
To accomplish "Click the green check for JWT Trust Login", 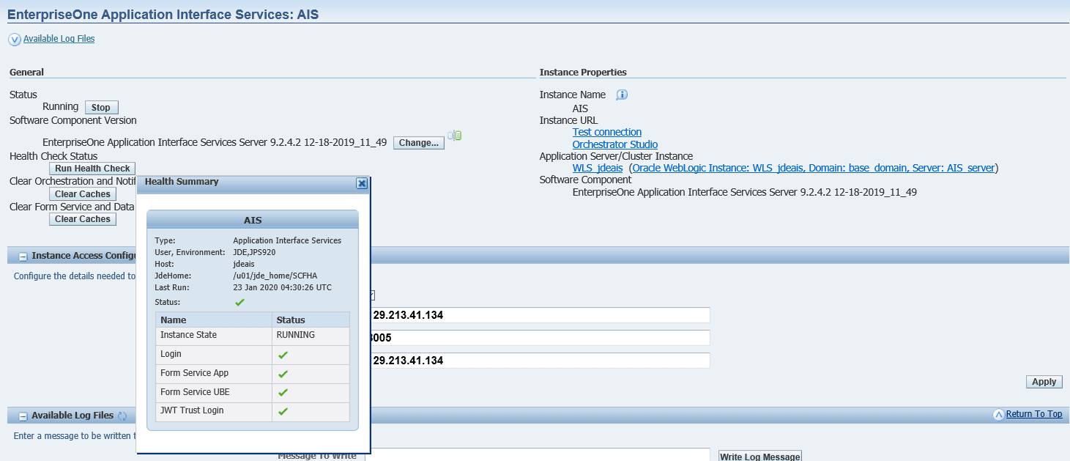I will pos(283,412).
